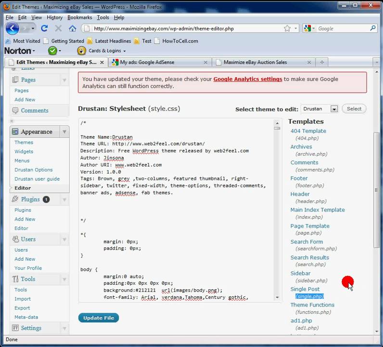Open the Single Post template link
The height and width of the screenshot is (347, 383).
point(305,289)
